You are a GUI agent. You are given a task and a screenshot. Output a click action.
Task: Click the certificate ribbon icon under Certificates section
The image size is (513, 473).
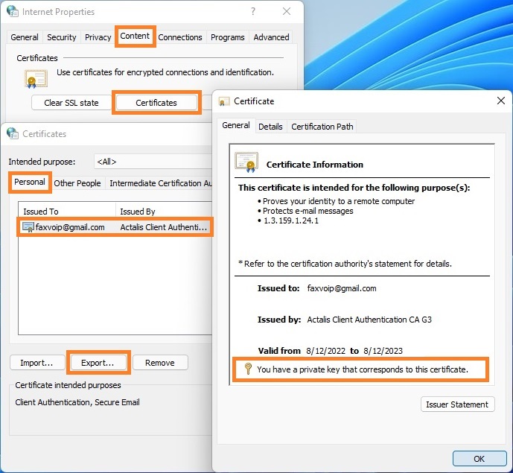coord(36,78)
